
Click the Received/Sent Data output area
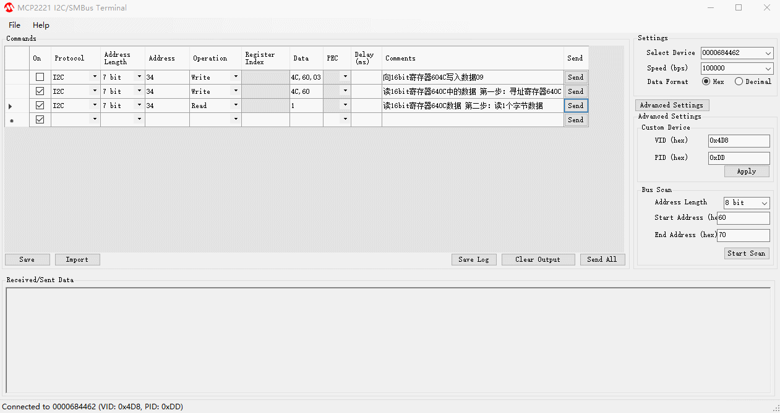click(x=388, y=341)
